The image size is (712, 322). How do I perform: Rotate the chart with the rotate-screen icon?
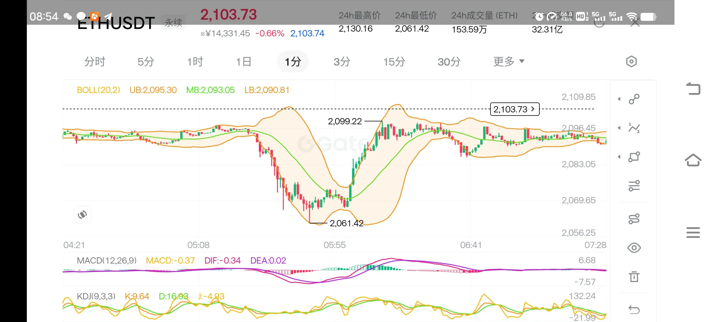[x=82, y=215]
